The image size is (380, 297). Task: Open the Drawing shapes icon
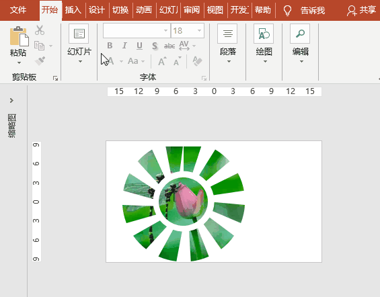point(264,34)
